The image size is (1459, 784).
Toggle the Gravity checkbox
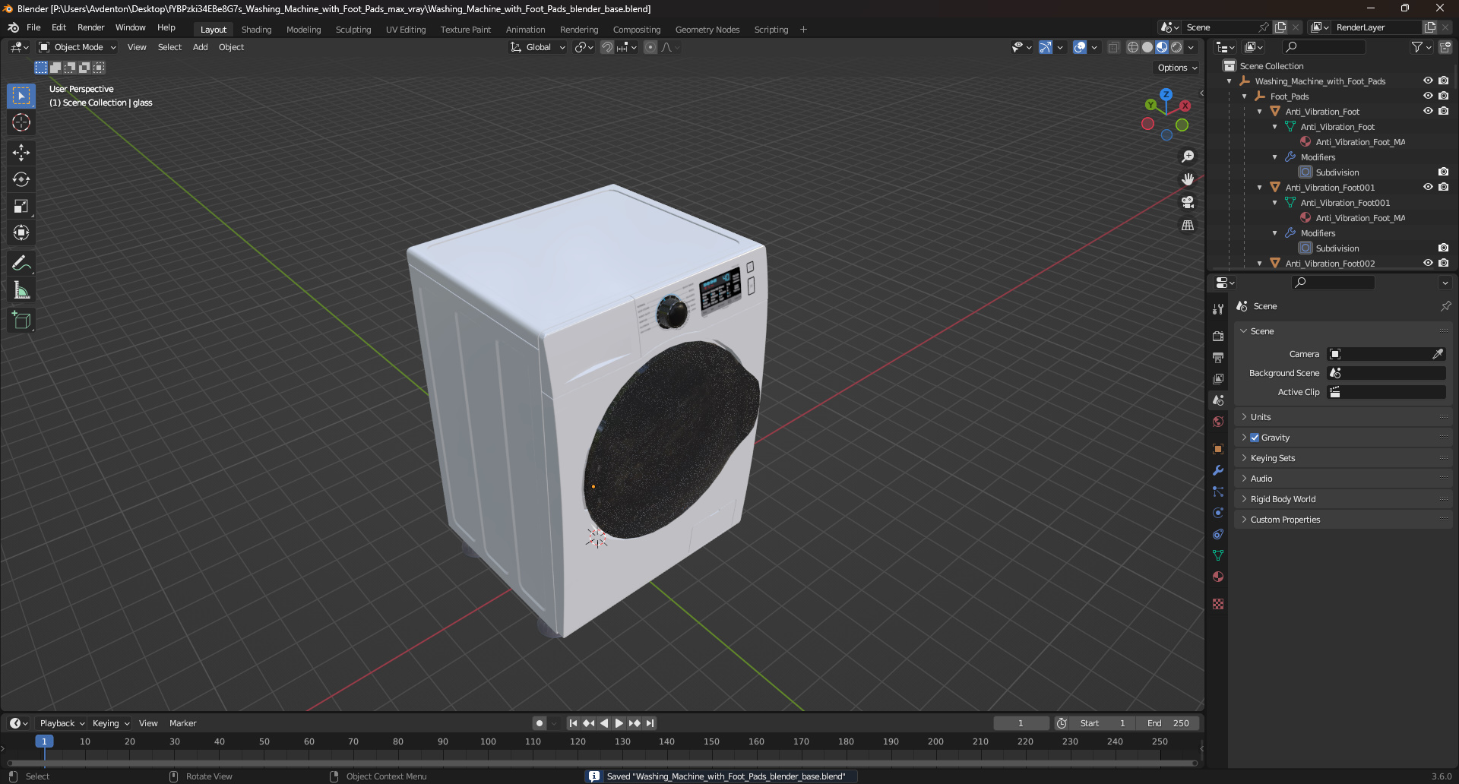point(1255,438)
